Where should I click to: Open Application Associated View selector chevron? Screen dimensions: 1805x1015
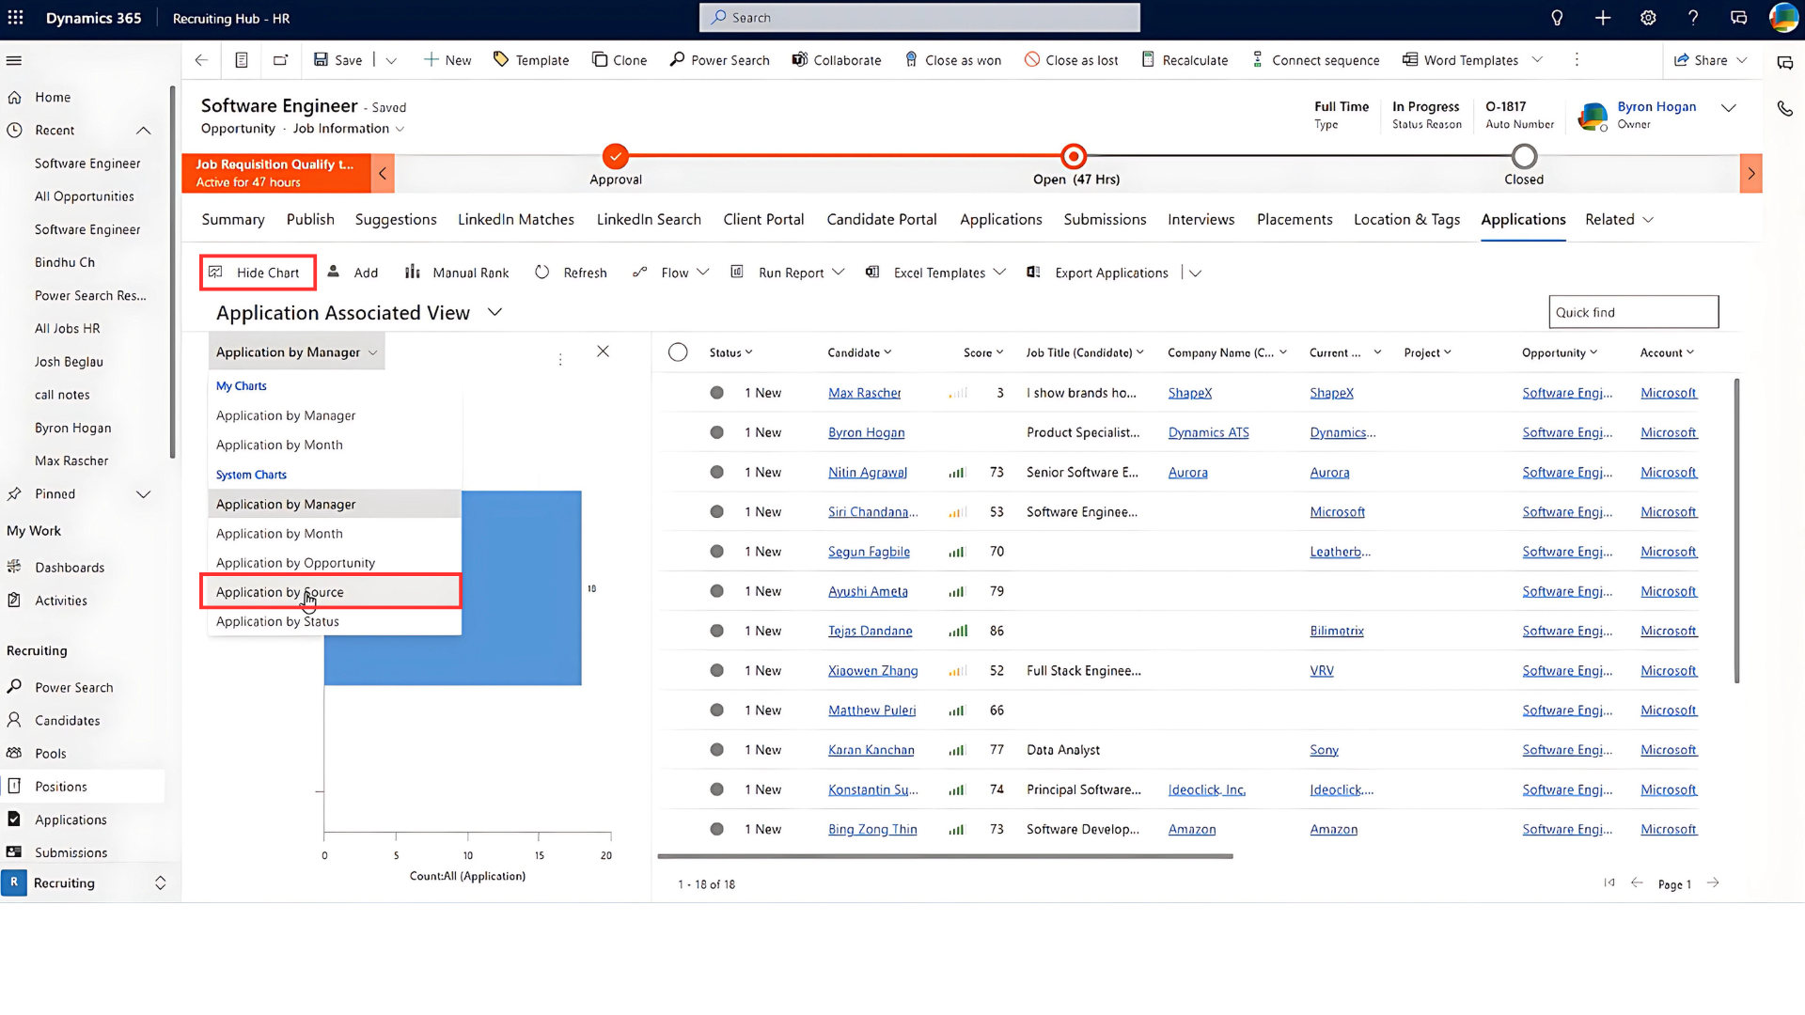click(495, 312)
